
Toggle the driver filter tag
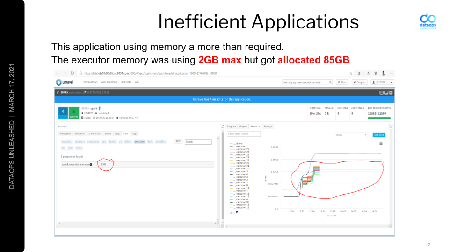[128, 142]
